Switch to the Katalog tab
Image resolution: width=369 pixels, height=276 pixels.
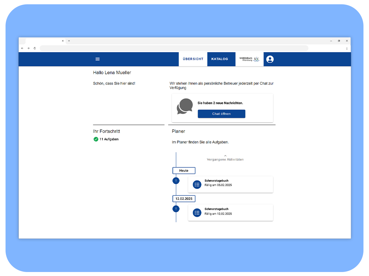click(x=220, y=59)
